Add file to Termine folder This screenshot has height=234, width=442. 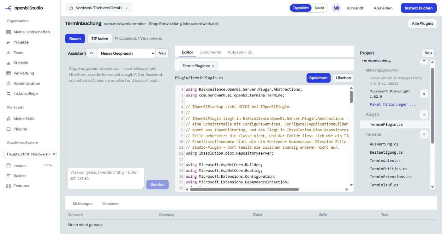424,134
